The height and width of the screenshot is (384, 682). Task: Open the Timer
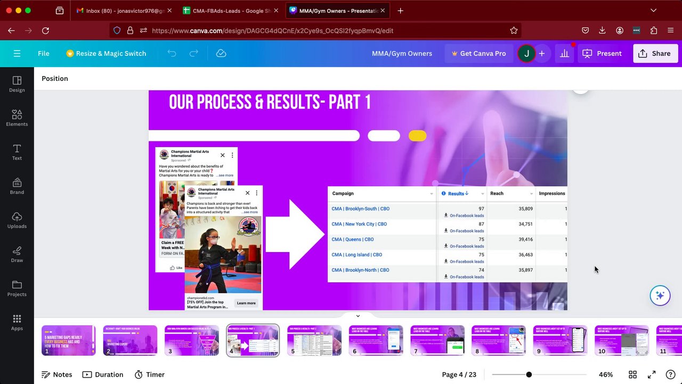coord(150,374)
